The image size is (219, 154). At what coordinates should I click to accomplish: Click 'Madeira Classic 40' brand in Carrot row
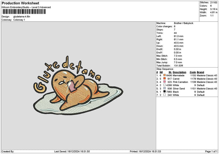click(207, 79)
